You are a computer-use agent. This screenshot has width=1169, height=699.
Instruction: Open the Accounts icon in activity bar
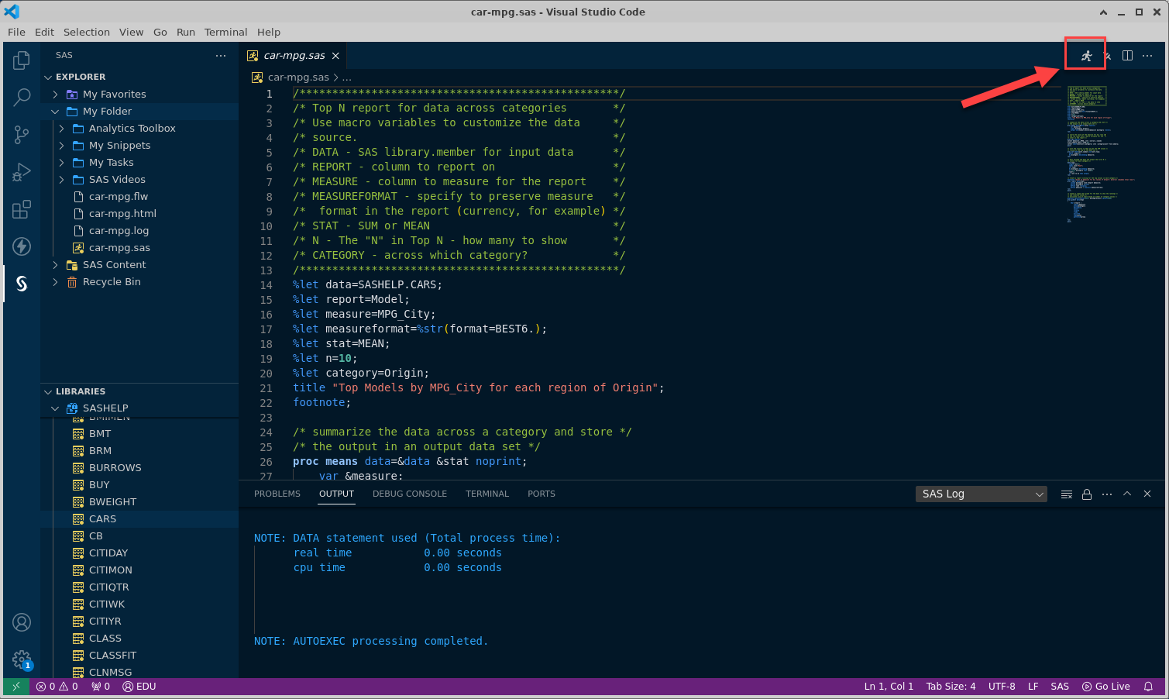(x=22, y=622)
